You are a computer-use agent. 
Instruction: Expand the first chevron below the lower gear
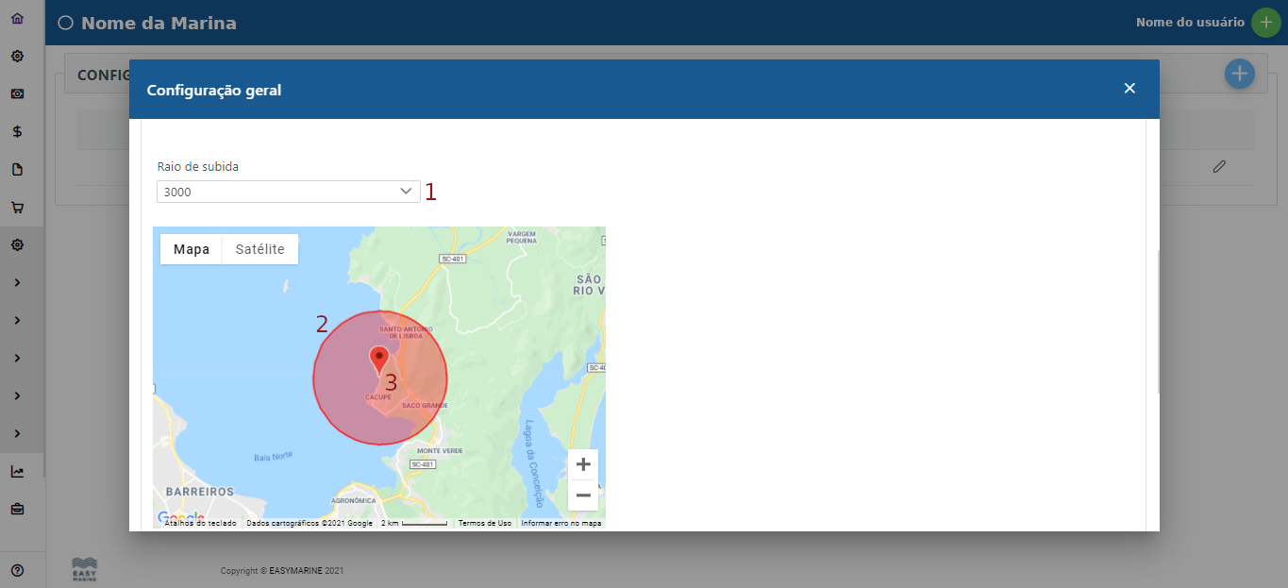(x=17, y=282)
